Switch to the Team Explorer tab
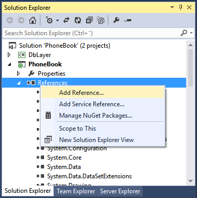The width and height of the screenshot is (197, 198). [76, 191]
